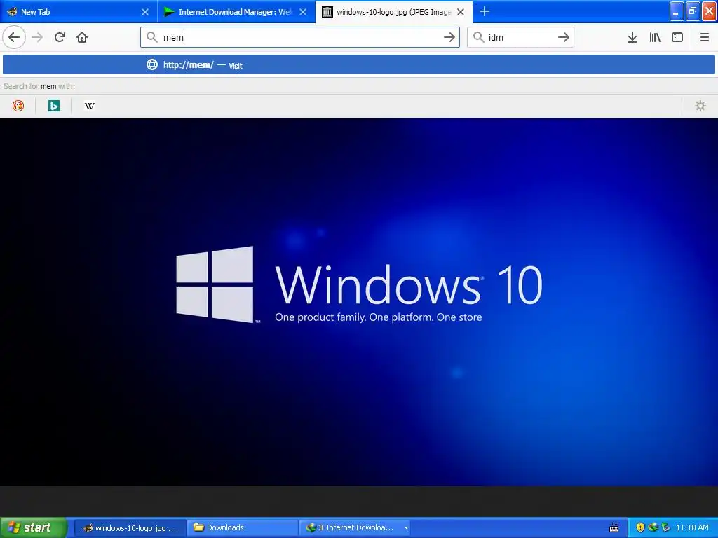Open the home page icon
The image size is (718, 538).
(82, 37)
